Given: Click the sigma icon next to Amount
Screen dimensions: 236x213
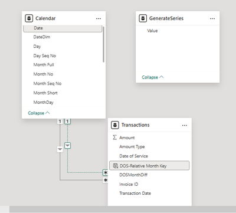Looking at the screenshot, I should [x=114, y=137].
